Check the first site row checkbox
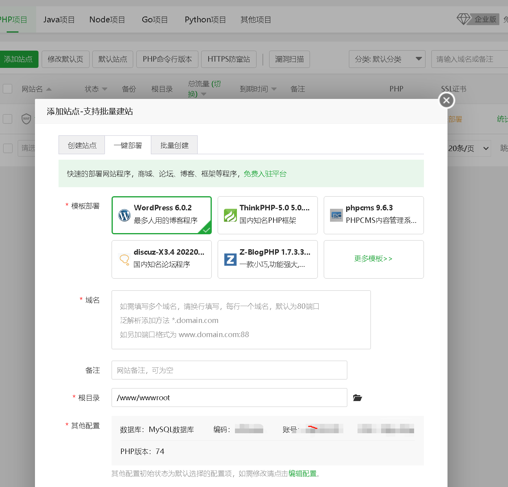 7,119
